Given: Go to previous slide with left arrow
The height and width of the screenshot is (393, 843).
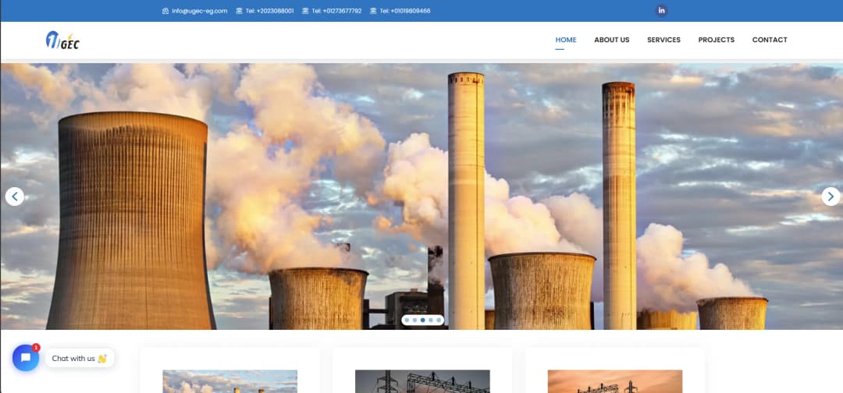Looking at the screenshot, I should (x=15, y=196).
